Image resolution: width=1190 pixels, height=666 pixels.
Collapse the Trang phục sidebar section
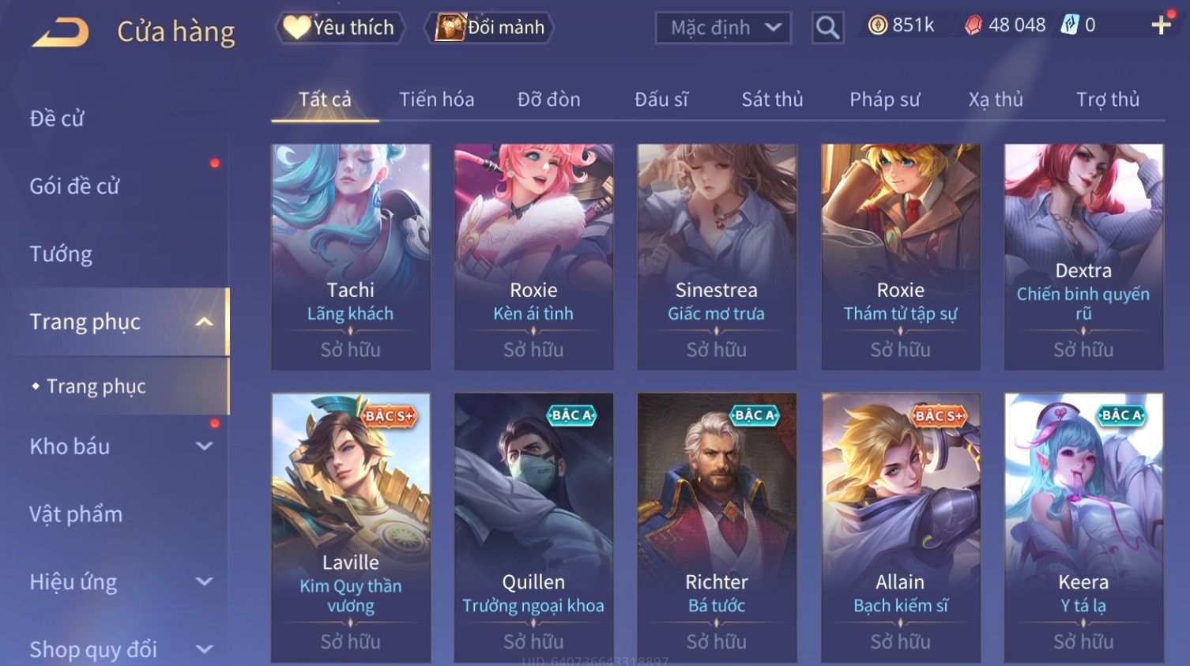pyautogui.click(x=204, y=322)
